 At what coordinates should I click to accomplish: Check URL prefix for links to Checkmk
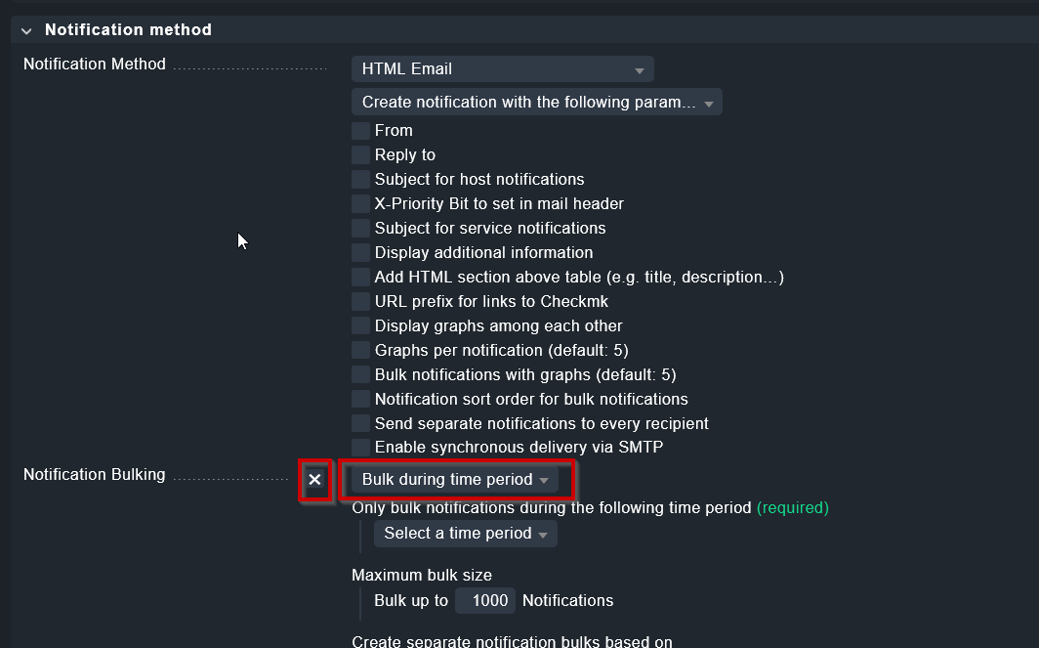(361, 301)
